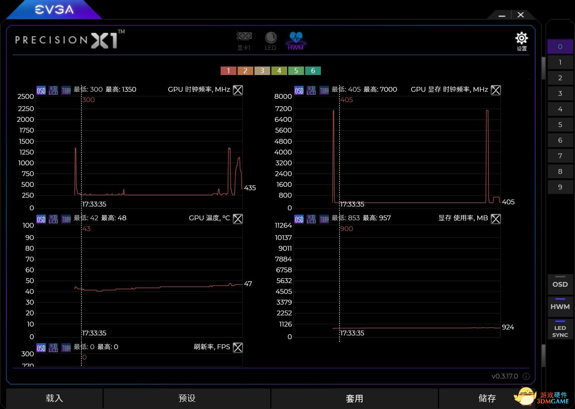Click the version info icon next to v0.3.17.0
This screenshot has height=409, width=575.
pyautogui.click(x=526, y=376)
